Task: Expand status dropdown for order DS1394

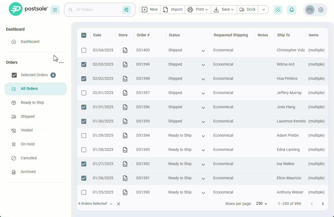Action: tap(203, 136)
